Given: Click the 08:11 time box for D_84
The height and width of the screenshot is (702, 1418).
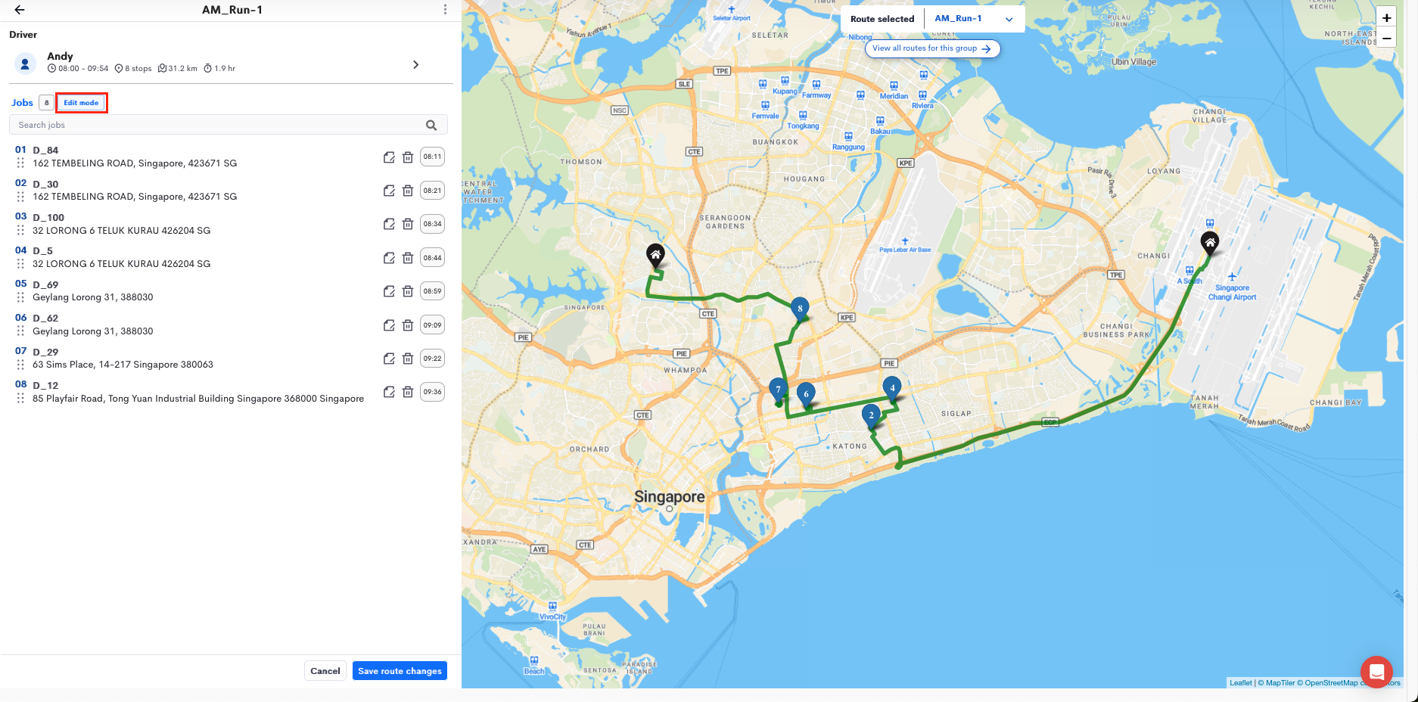Looking at the screenshot, I should click(432, 157).
